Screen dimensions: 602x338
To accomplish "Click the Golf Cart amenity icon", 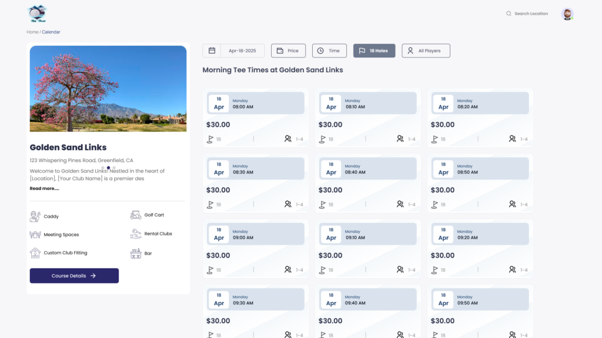I will point(136,215).
